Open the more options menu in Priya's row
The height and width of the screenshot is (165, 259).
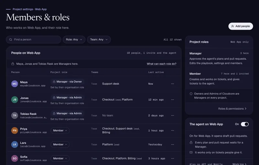(x=173, y=130)
